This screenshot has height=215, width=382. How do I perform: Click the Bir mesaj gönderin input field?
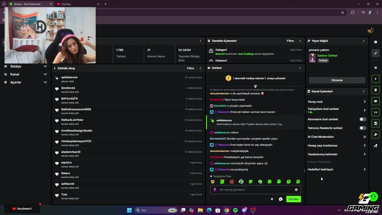pyautogui.click(x=255, y=190)
